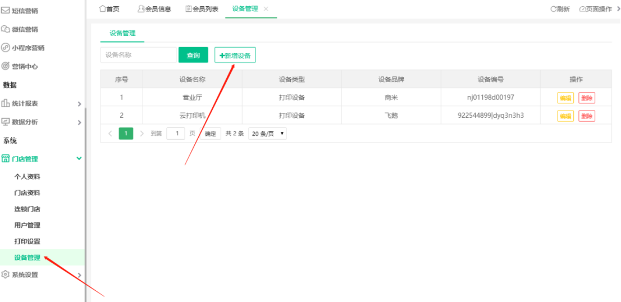
Task: Open the 首页 home tab
Action: (109, 9)
